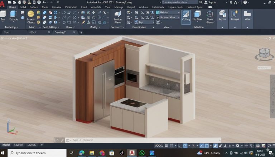The image size is (275, 157).
Task: Toggle grid display in status bar
Action: click(167, 146)
